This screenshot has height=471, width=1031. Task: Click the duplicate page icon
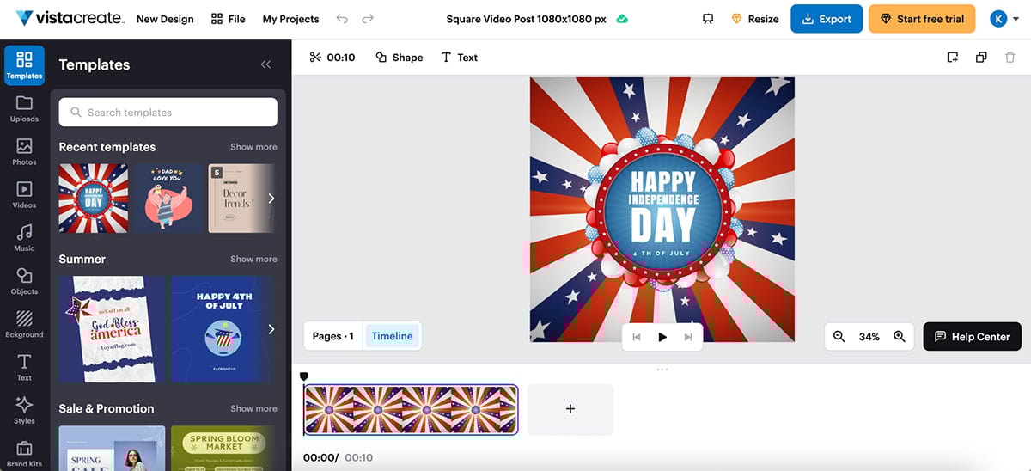981,58
